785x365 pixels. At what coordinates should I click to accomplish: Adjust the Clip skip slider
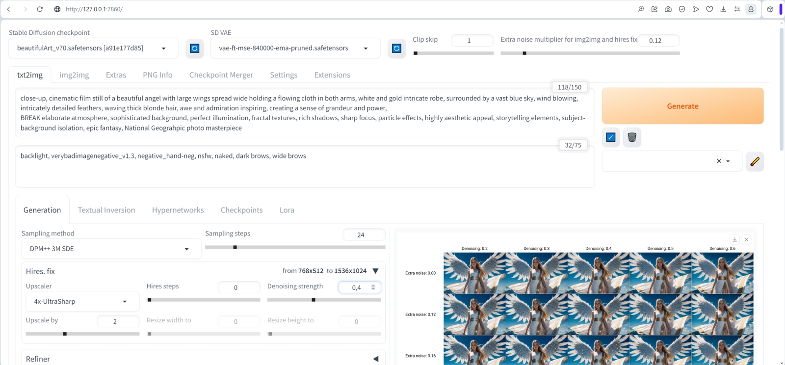[x=453, y=53]
